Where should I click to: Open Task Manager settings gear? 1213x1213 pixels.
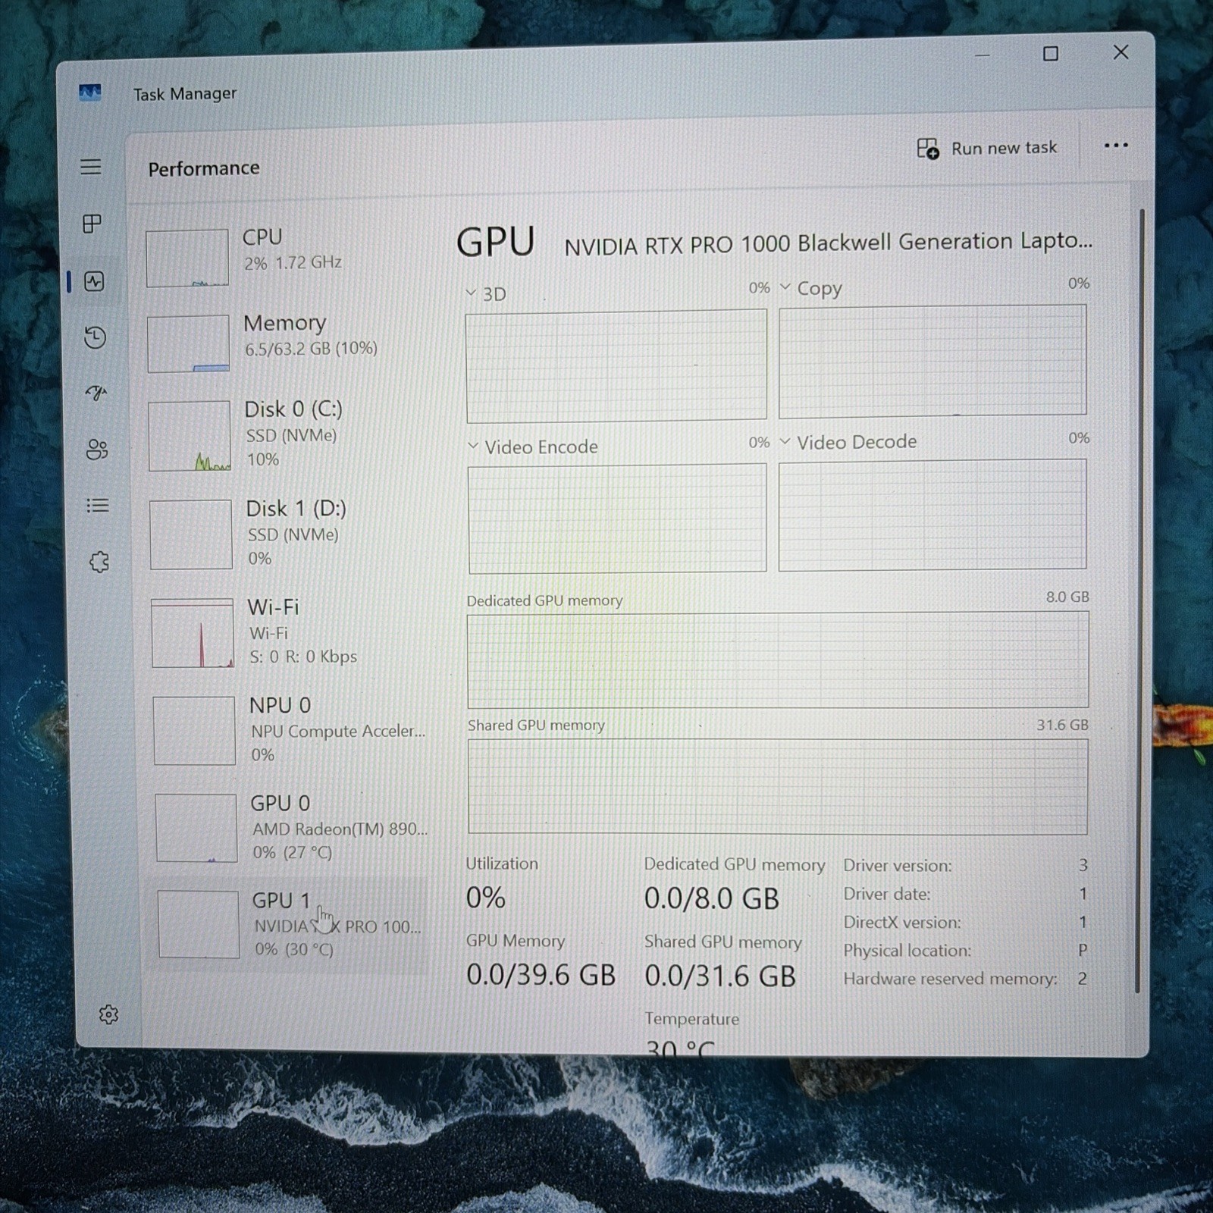(x=108, y=1014)
